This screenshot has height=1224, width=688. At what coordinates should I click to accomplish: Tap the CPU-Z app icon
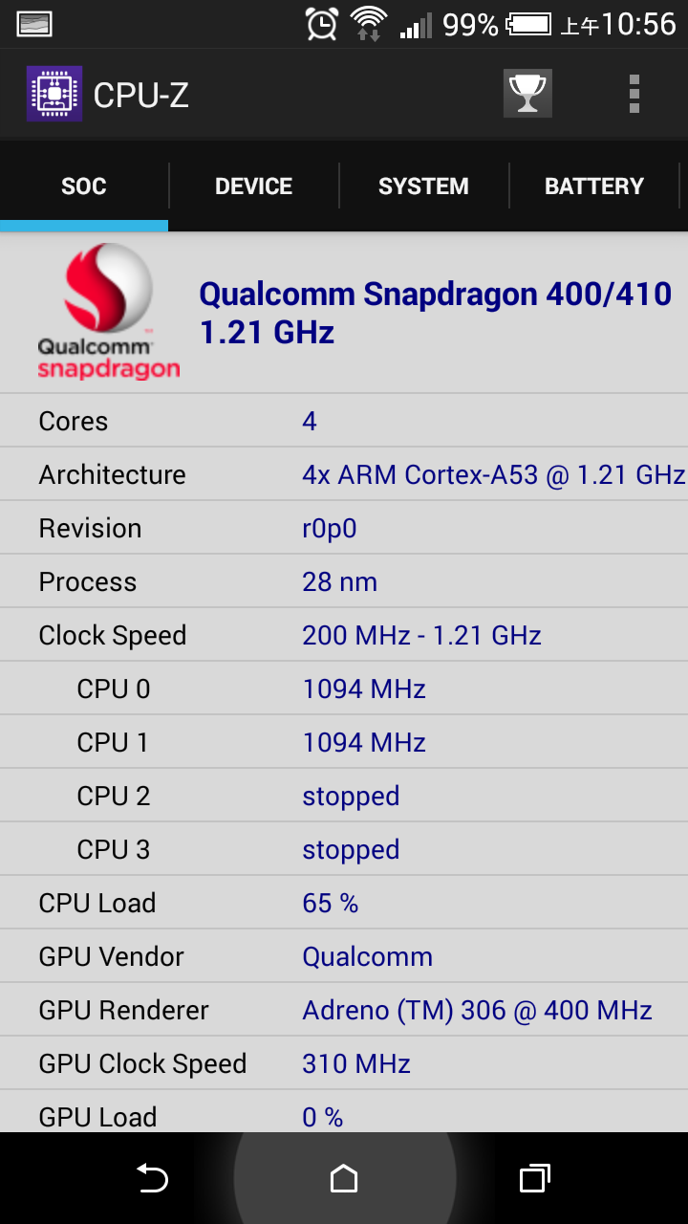[54, 94]
